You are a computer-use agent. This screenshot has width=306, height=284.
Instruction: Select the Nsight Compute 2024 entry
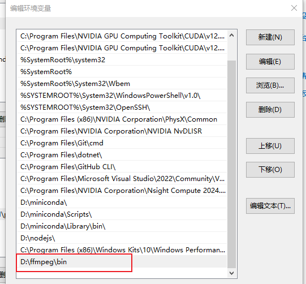(x=122, y=191)
